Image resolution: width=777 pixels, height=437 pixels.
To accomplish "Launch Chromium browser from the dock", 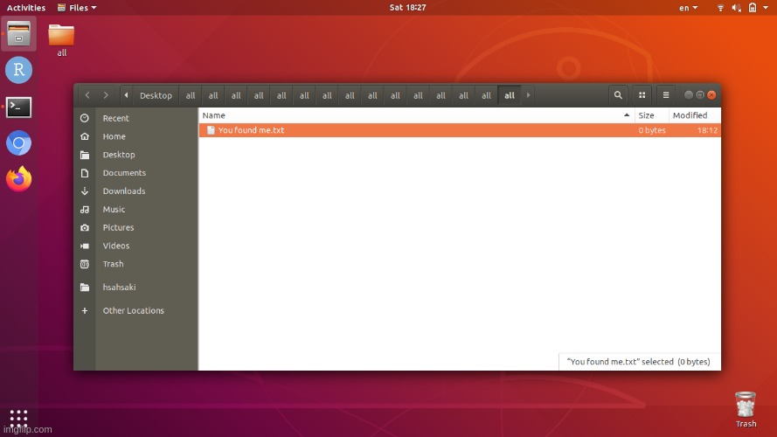I will click(x=19, y=143).
